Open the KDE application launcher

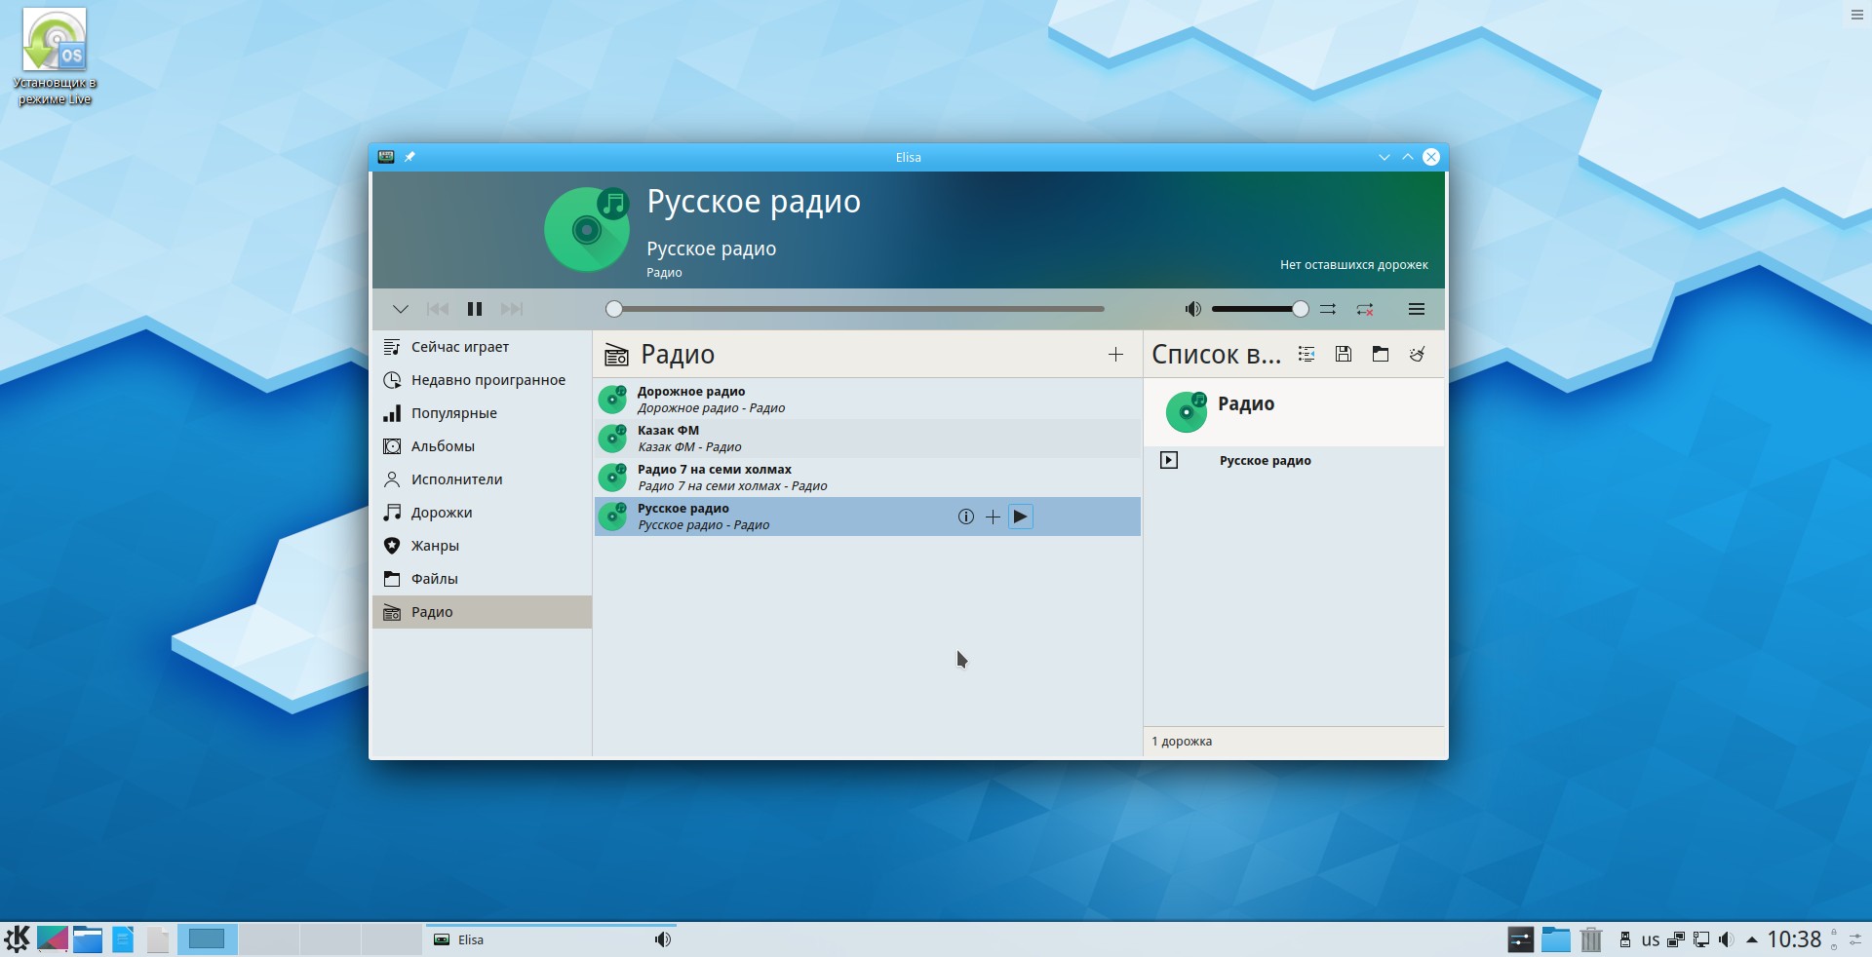(x=17, y=939)
